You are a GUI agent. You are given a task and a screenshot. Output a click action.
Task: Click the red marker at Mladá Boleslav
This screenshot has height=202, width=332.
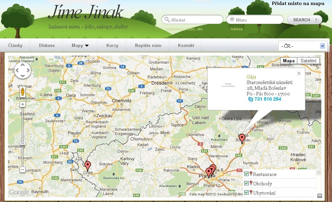click(242, 138)
